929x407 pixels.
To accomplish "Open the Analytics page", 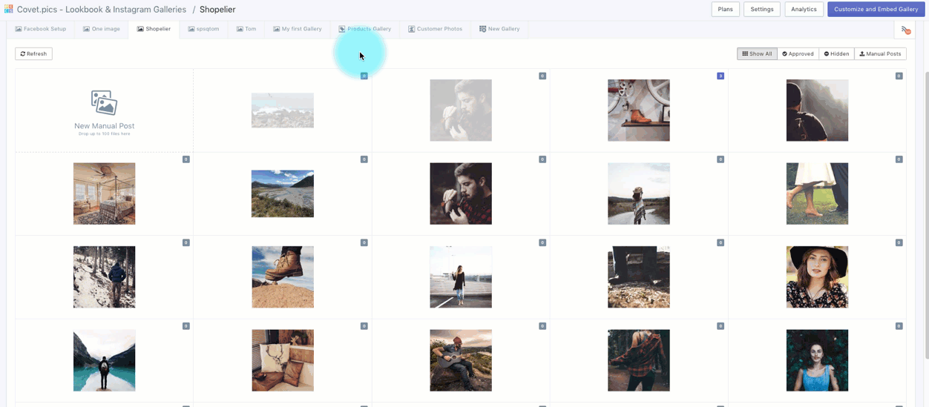I will pos(804,9).
